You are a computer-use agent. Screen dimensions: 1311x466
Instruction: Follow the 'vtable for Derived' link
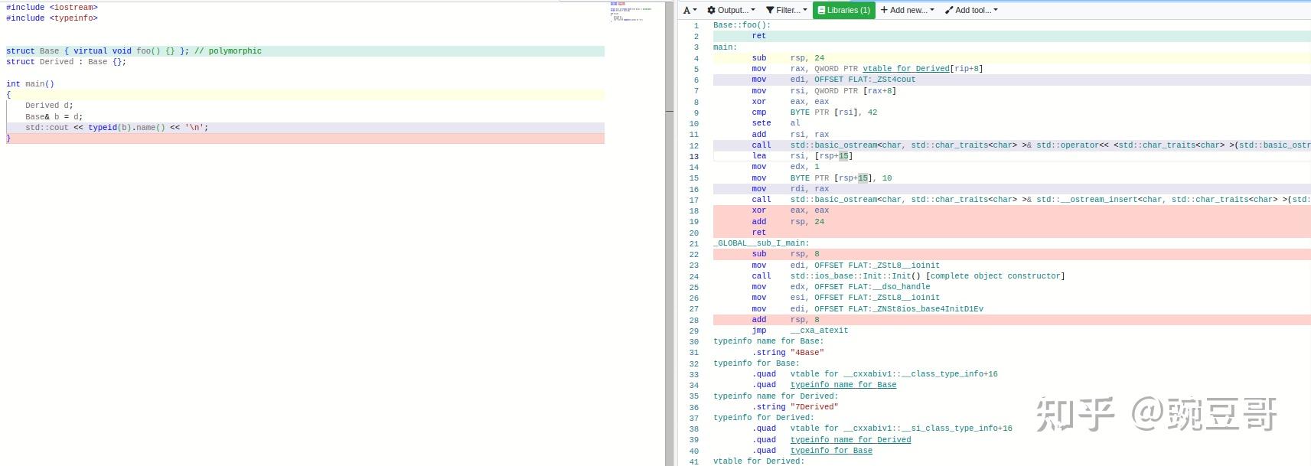(906, 69)
